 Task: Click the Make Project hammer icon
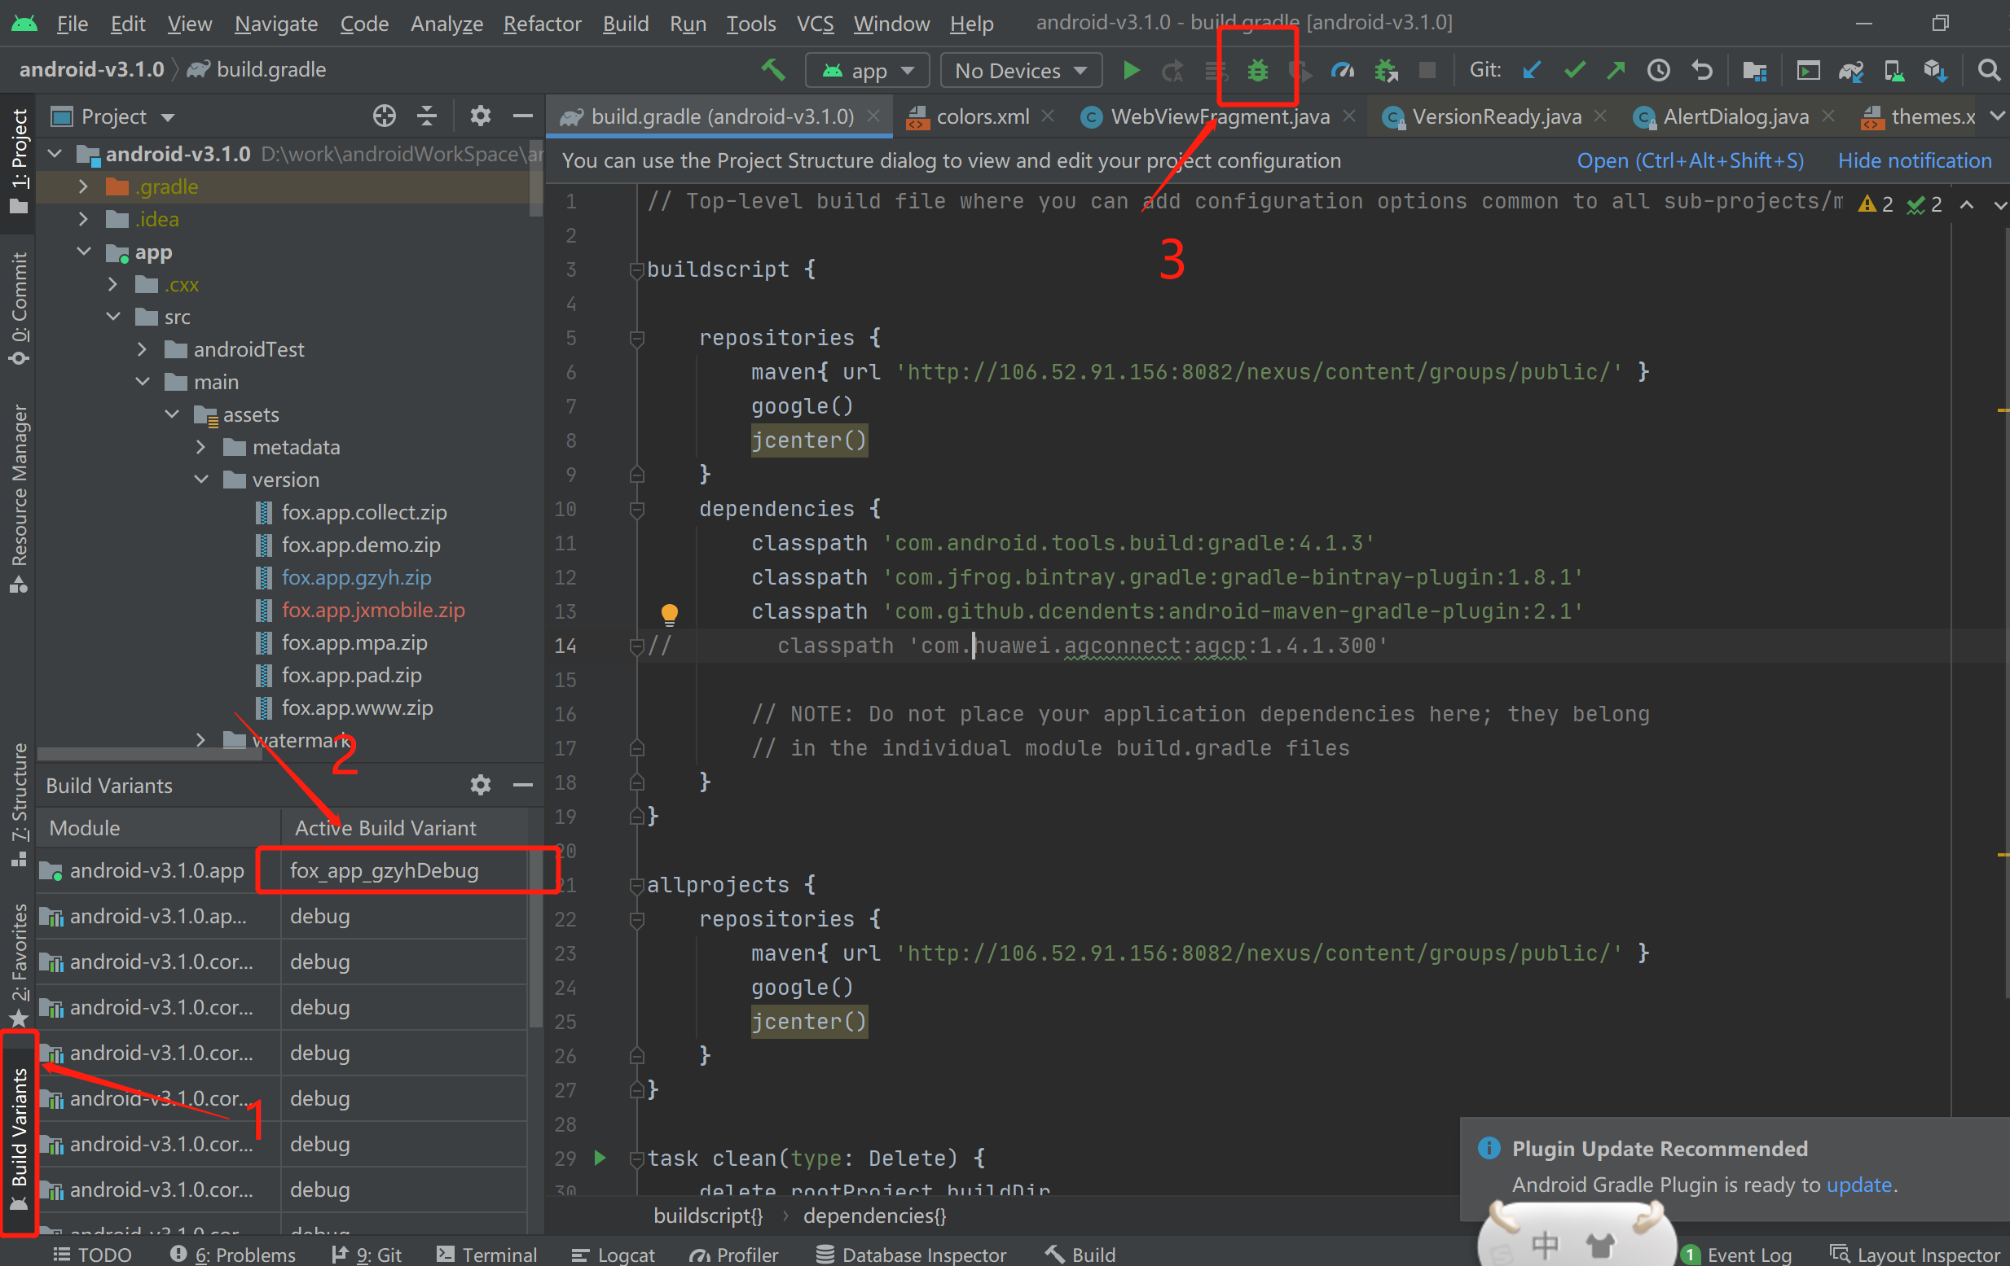[773, 71]
